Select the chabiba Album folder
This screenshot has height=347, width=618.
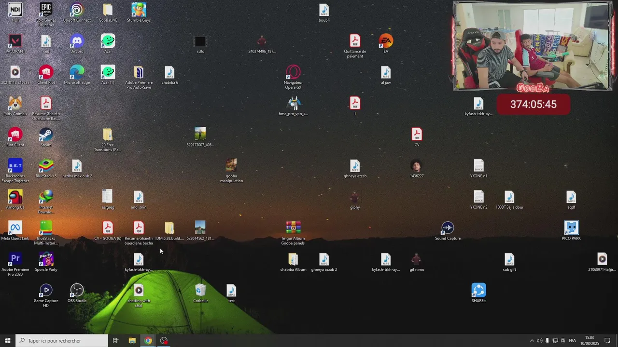click(293, 260)
